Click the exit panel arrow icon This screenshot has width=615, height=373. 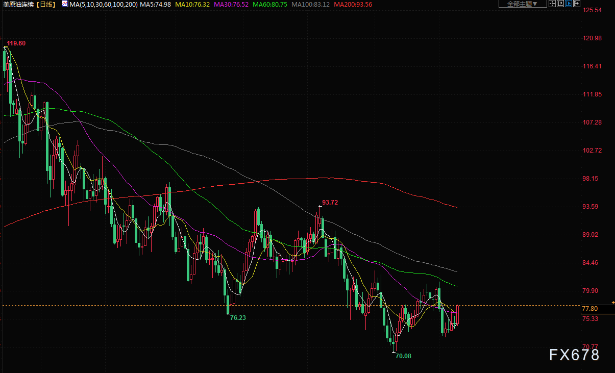576,4
